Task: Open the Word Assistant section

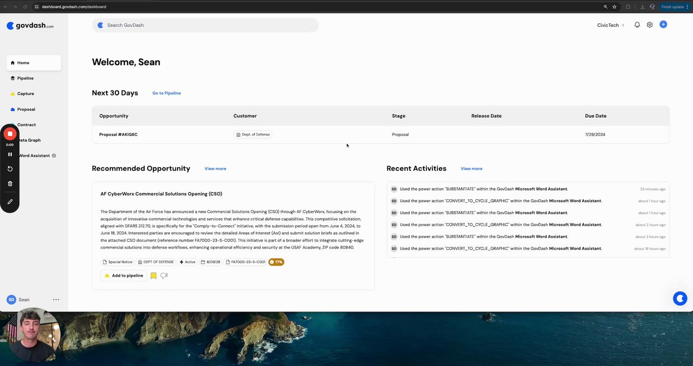Action: coord(35,156)
